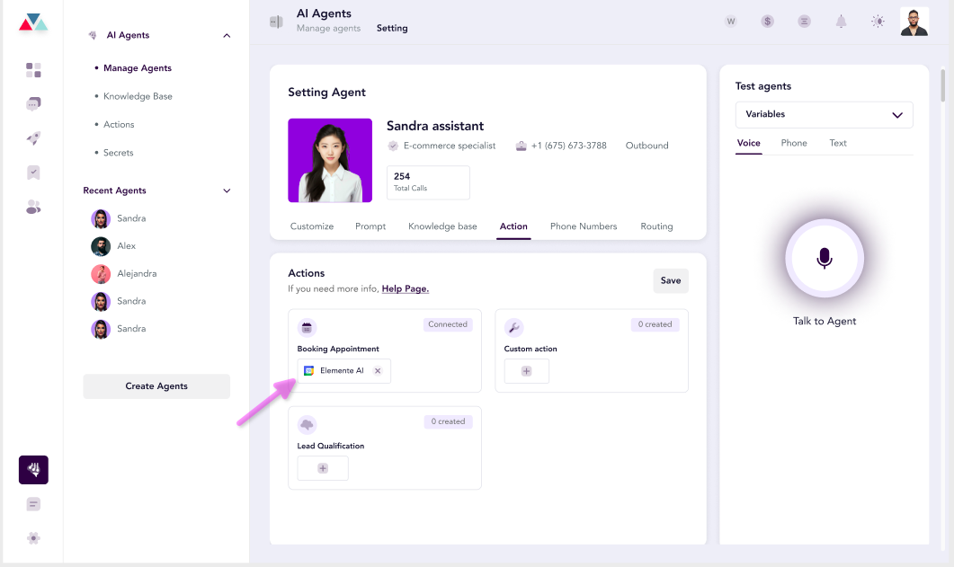Switch to the Prompt tab
The height and width of the screenshot is (567, 954).
[370, 226]
